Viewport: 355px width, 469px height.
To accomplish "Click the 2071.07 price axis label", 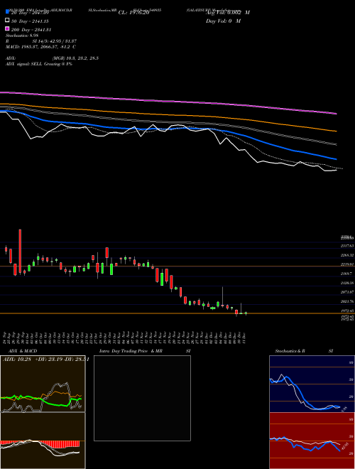I will click(x=347, y=292).
